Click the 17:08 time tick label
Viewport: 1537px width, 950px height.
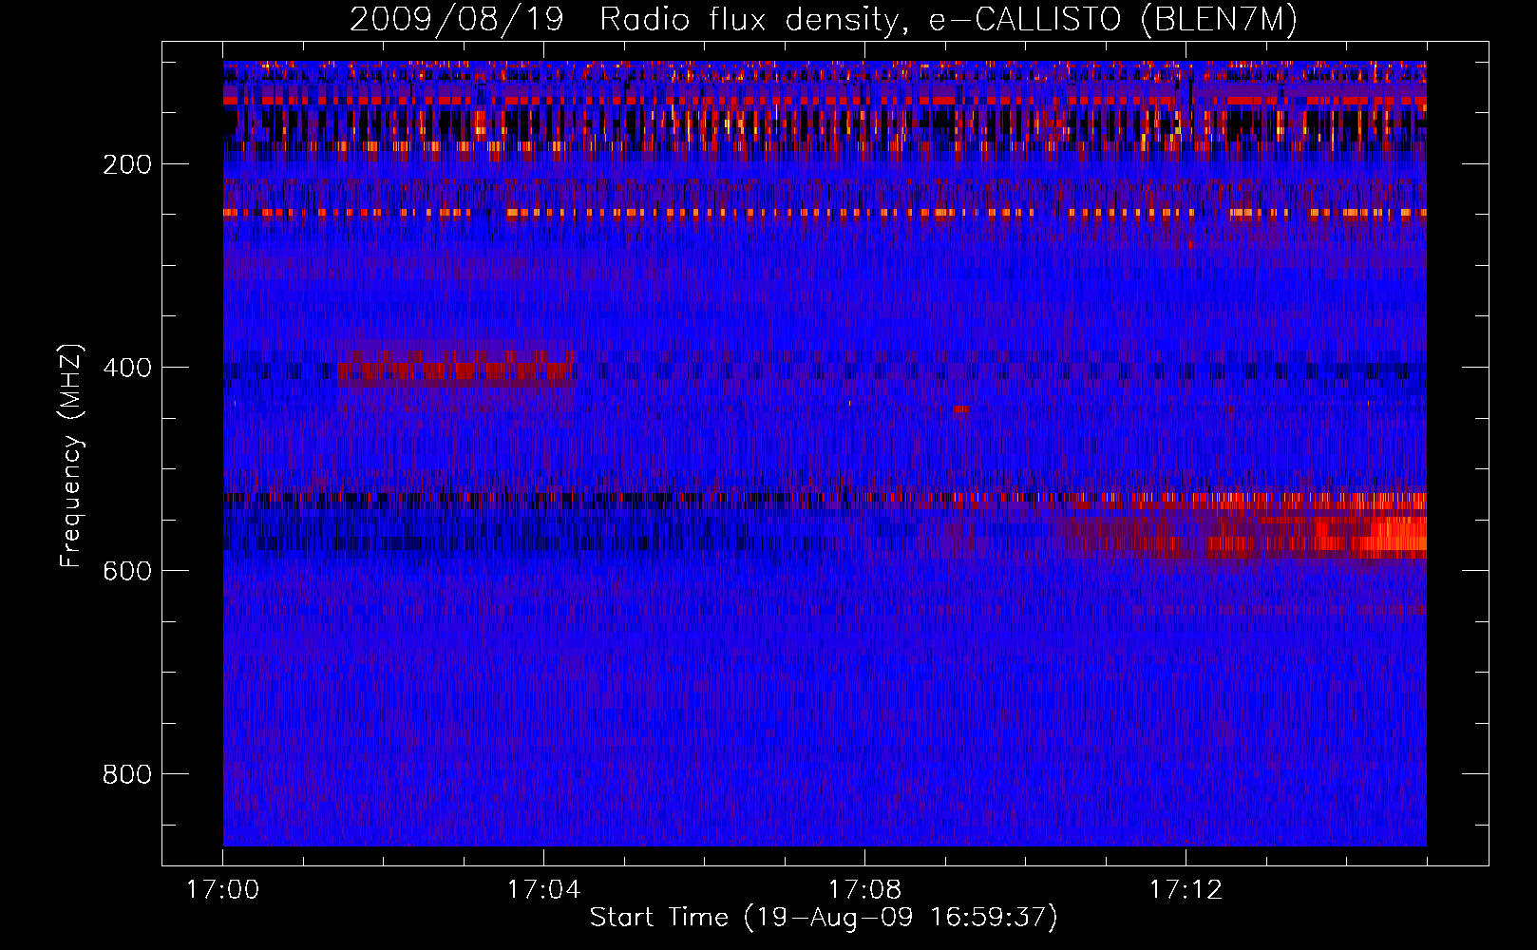864,890
